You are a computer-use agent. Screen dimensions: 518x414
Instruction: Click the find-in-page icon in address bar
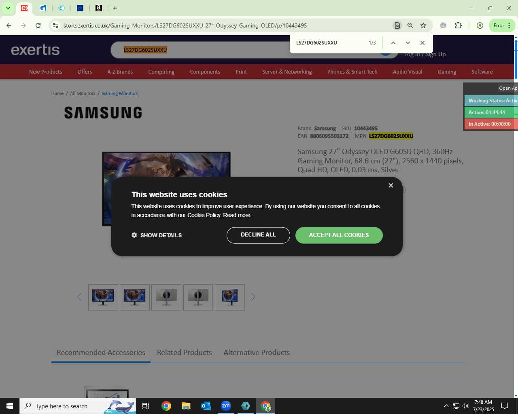(397, 25)
